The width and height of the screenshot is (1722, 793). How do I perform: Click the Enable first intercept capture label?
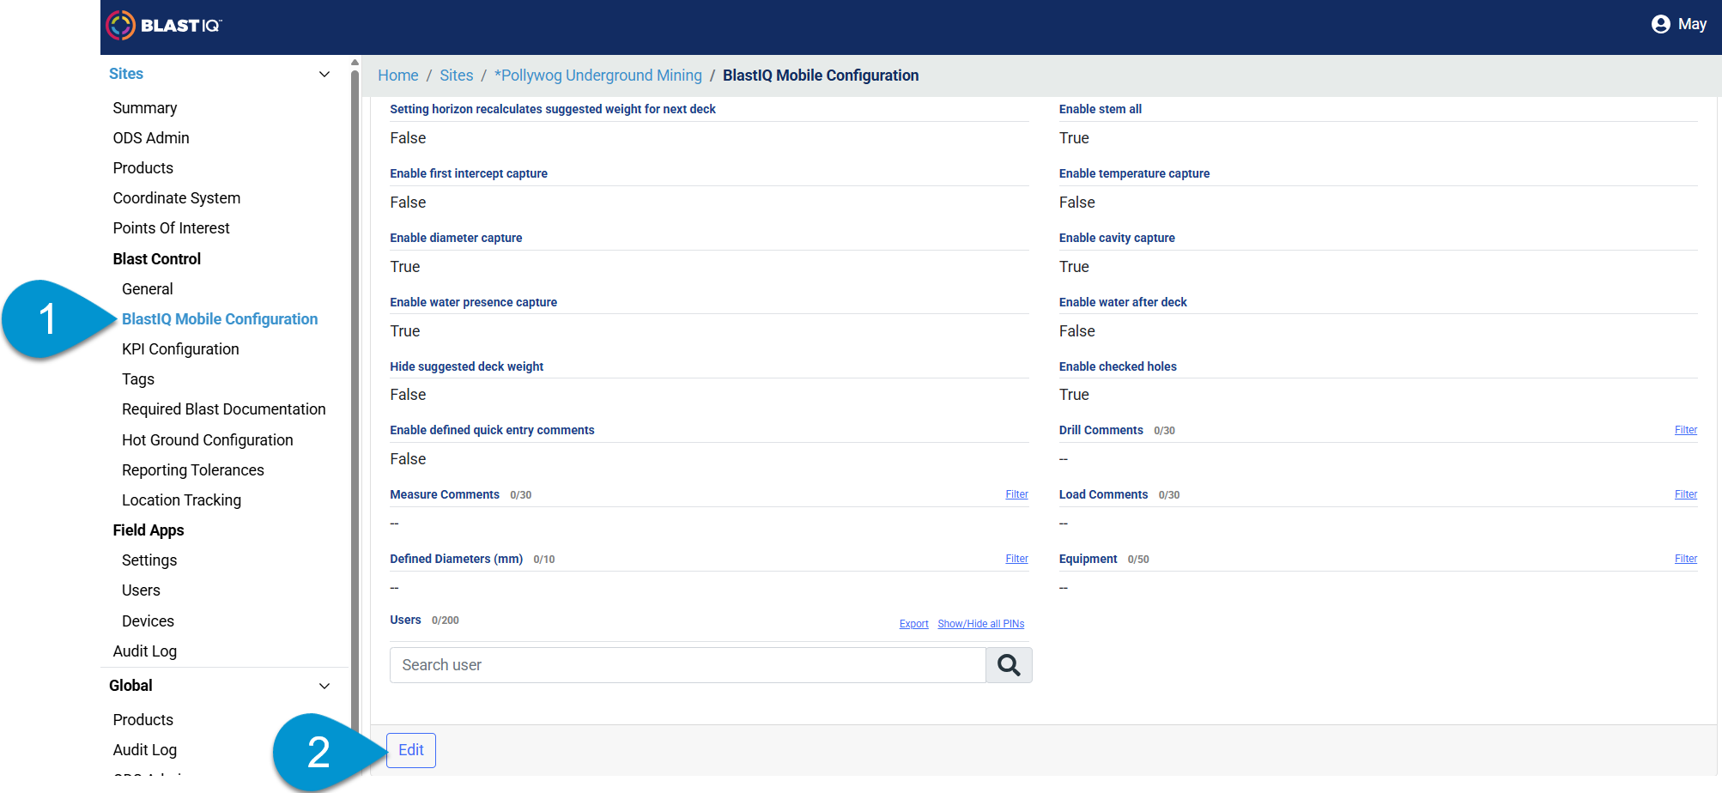coord(469,173)
